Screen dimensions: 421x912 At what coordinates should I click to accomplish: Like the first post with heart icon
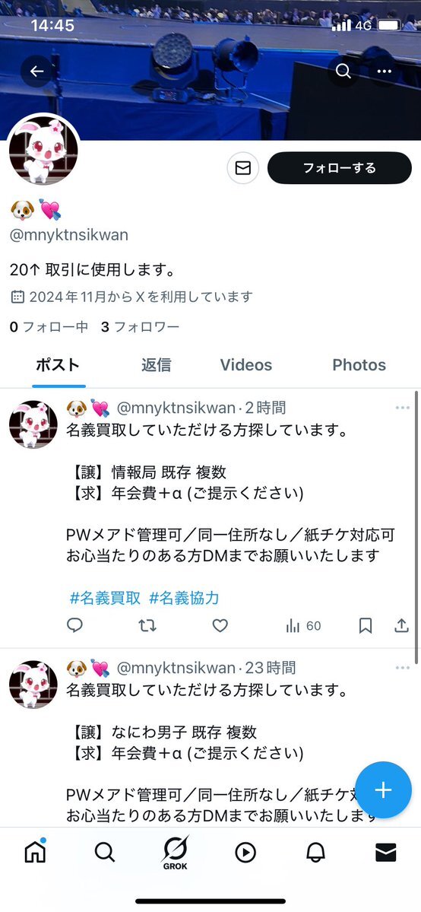pos(220,626)
